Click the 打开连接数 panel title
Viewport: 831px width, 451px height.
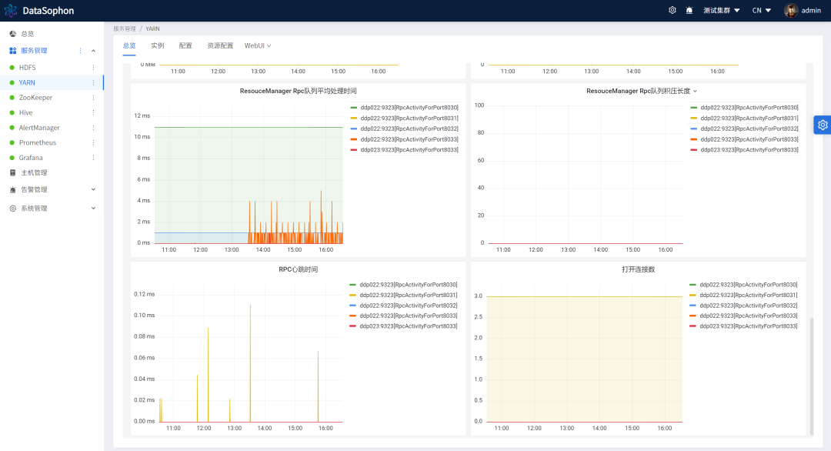pyautogui.click(x=638, y=269)
